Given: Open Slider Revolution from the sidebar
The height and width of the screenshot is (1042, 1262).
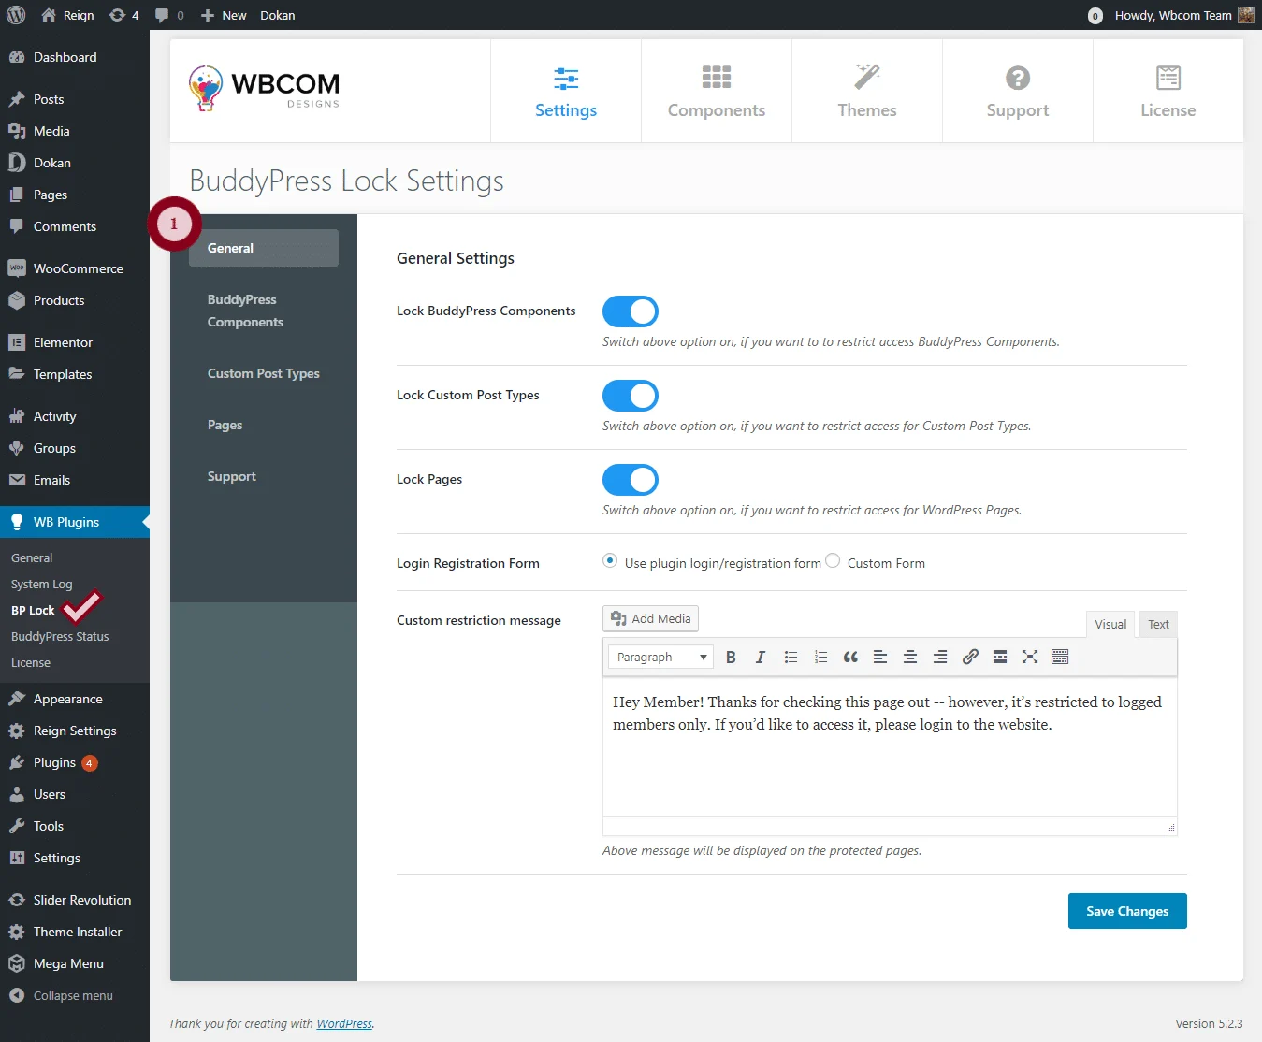Looking at the screenshot, I should click(75, 900).
